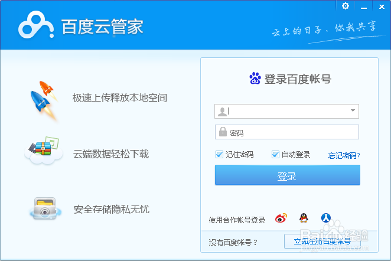Click the 安全存储隐私无忧 text
This screenshot has height=261, width=391.
click(x=112, y=210)
